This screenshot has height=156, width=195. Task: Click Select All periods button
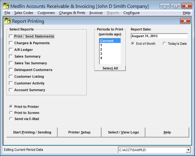point(110,68)
